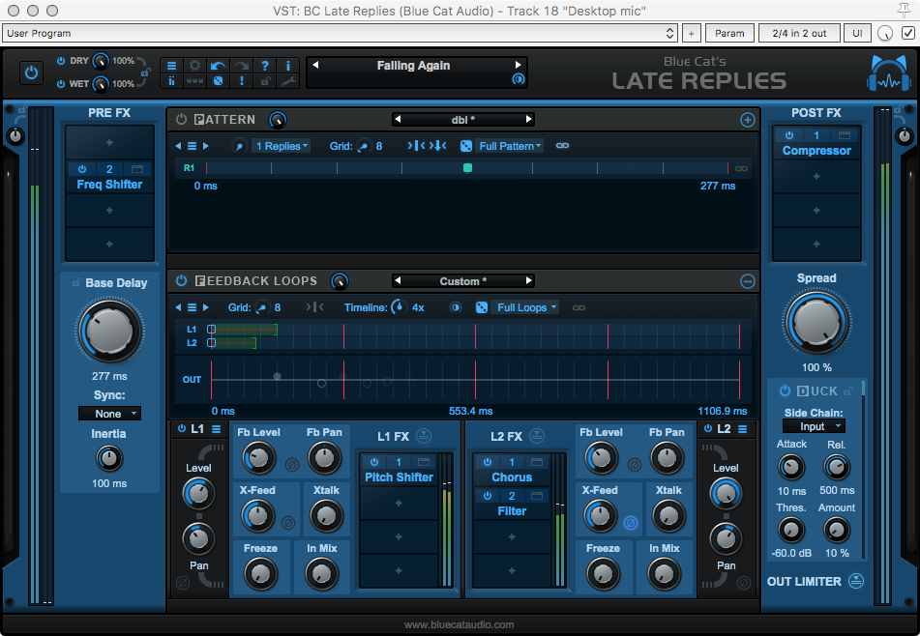Toggle the L2 loop power button
920x636 pixels.
click(x=708, y=429)
